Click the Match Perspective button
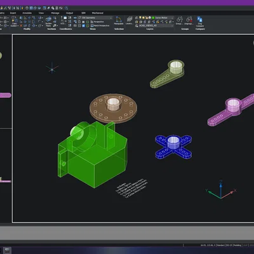Viewport: 254px width, 254px height. pos(100,25)
